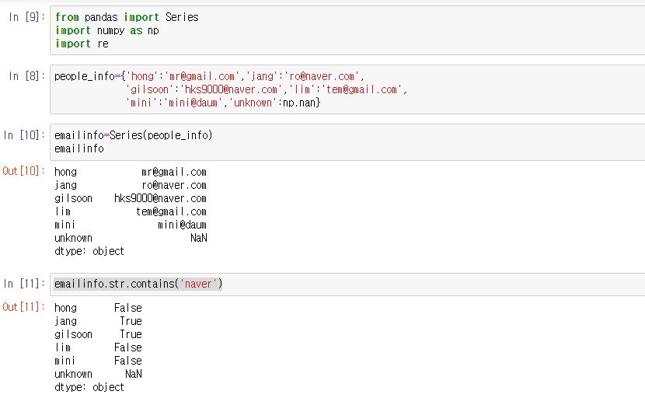Image resolution: width=645 pixels, height=398 pixels.
Task: Click 'hks9000@naver.com' string in cell 8
Action: [x=231, y=89]
